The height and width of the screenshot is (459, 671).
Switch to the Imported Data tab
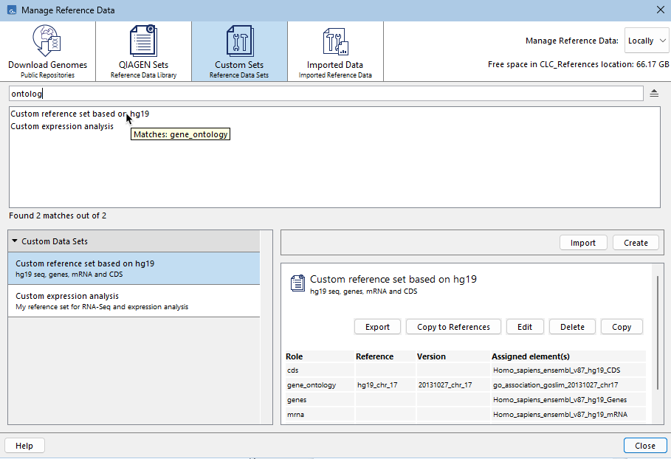(x=335, y=50)
